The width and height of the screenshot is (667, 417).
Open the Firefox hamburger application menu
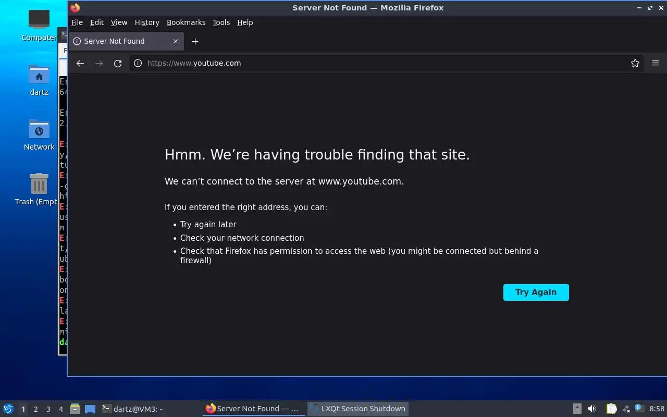(x=656, y=63)
